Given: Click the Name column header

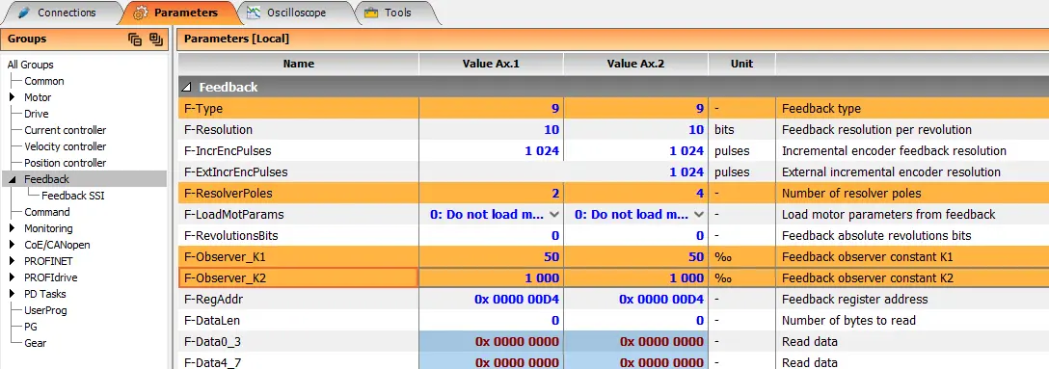Looking at the screenshot, I should [298, 65].
